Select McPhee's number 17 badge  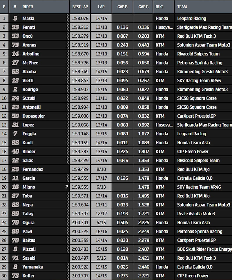15,63
